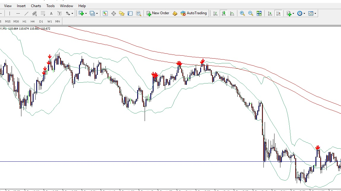Switch to D1 timeframe
This screenshot has height=191, width=341.
pos(41,21)
